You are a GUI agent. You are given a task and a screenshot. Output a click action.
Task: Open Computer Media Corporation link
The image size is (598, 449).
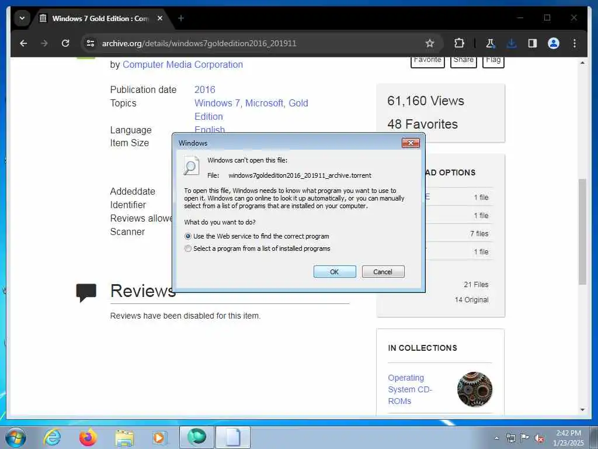tap(183, 64)
